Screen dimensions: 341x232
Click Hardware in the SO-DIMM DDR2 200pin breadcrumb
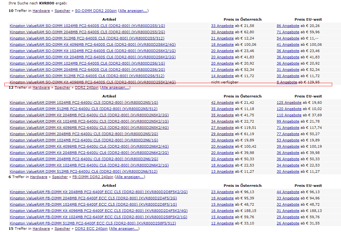pyautogui.click(x=41, y=11)
